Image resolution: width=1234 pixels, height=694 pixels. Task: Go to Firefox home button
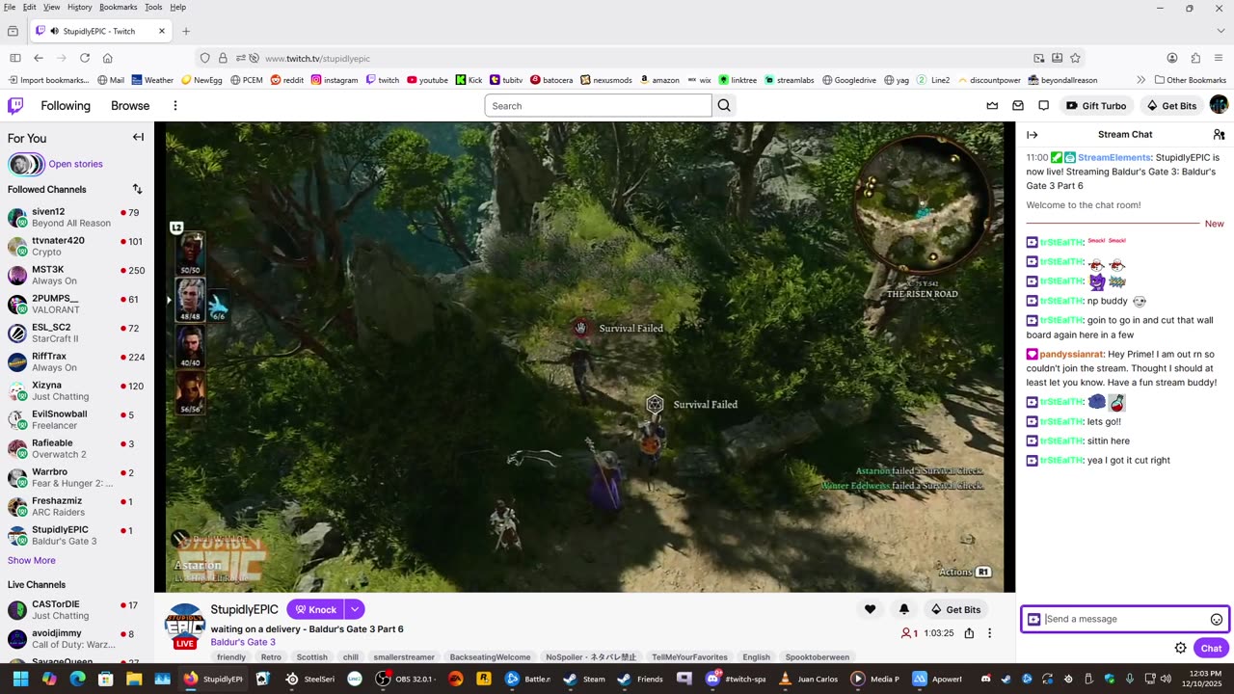(107, 58)
